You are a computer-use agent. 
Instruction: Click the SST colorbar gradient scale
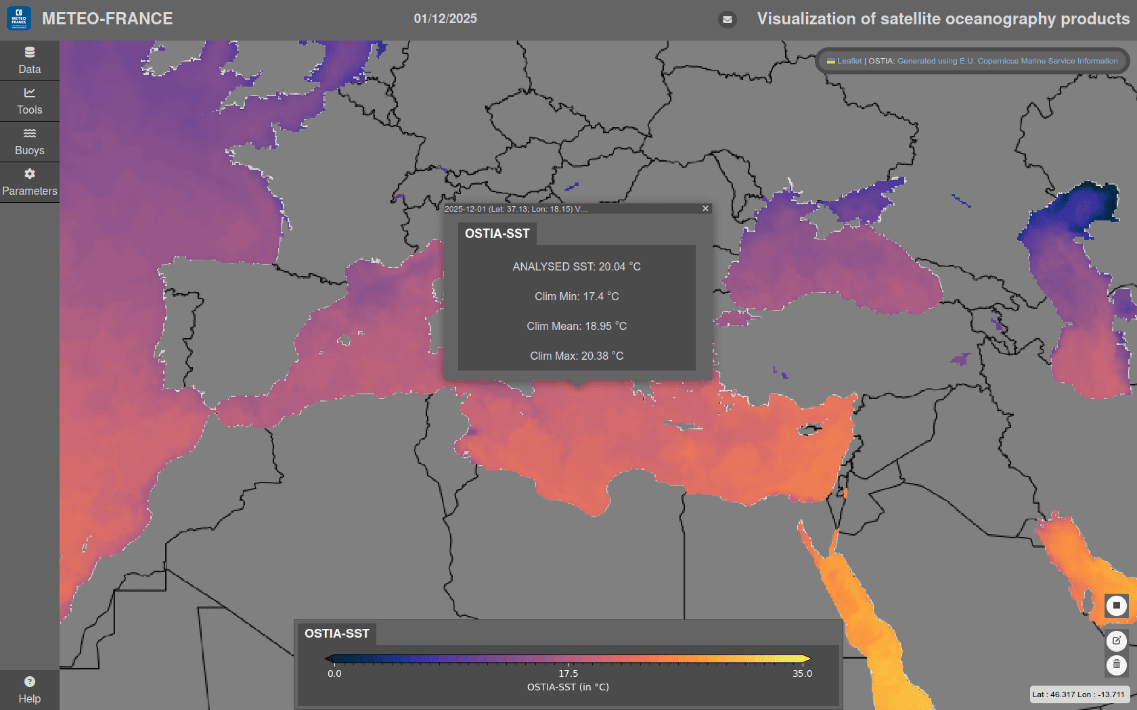568,659
